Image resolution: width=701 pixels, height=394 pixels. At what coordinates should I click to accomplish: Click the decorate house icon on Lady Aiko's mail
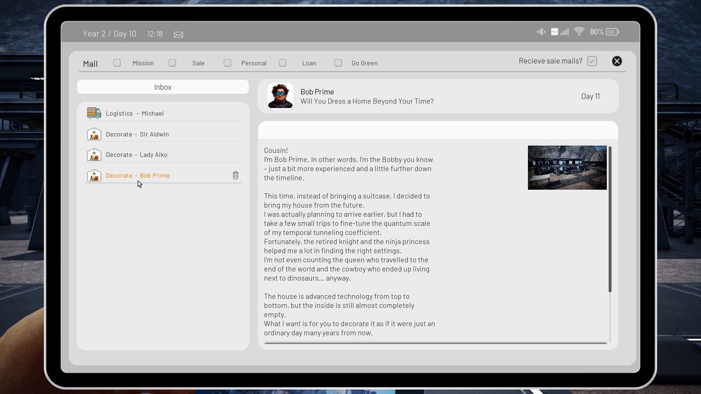point(94,155)
